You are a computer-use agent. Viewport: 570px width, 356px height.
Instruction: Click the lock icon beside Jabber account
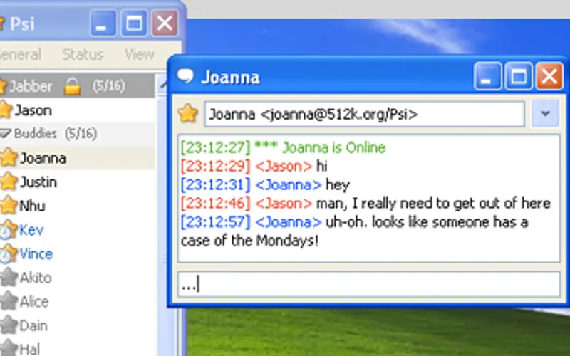(x=72, y=87)
